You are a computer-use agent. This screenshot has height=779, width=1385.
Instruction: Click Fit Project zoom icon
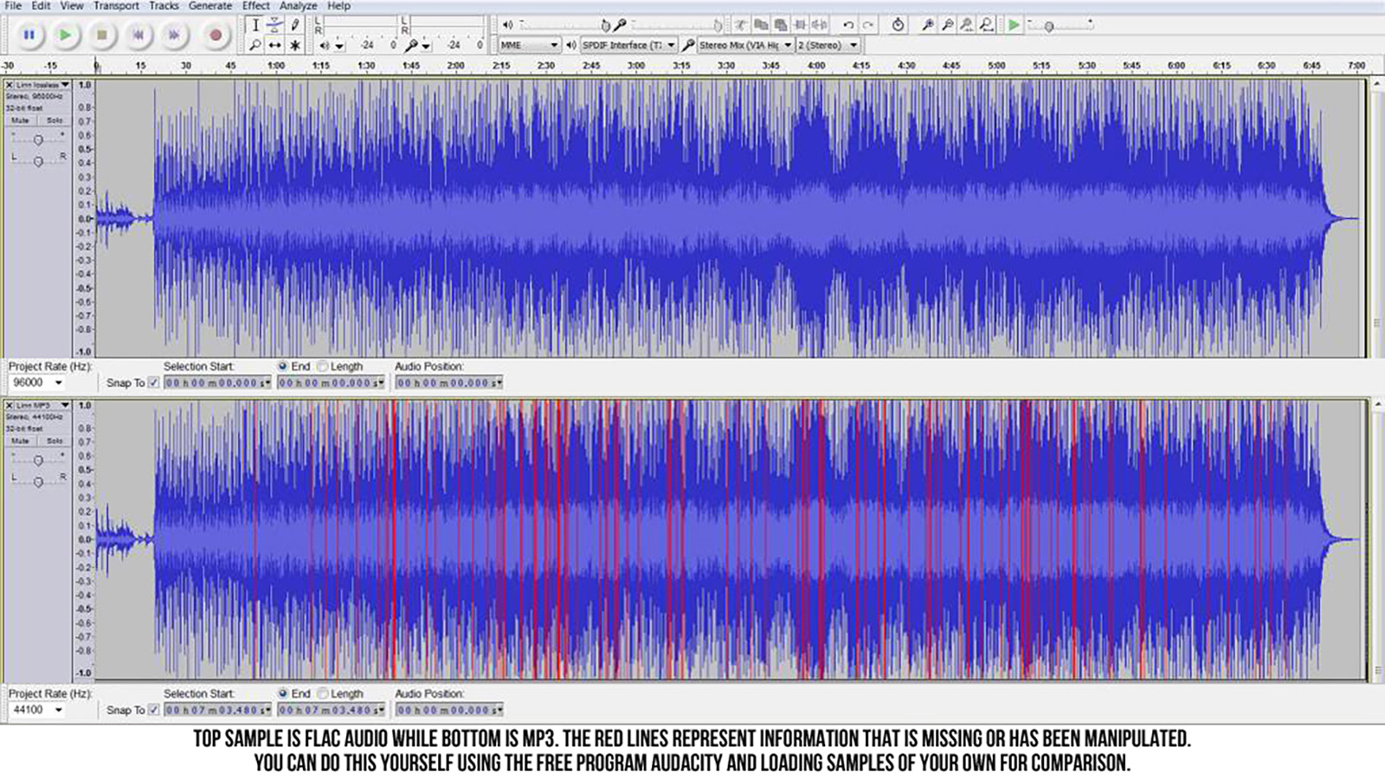987,25
